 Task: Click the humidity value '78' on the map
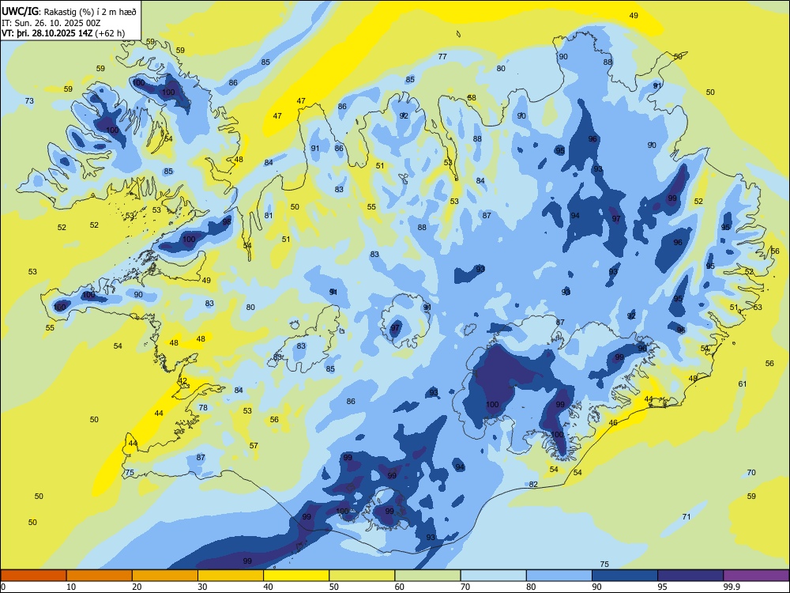(x=203, y=407)
